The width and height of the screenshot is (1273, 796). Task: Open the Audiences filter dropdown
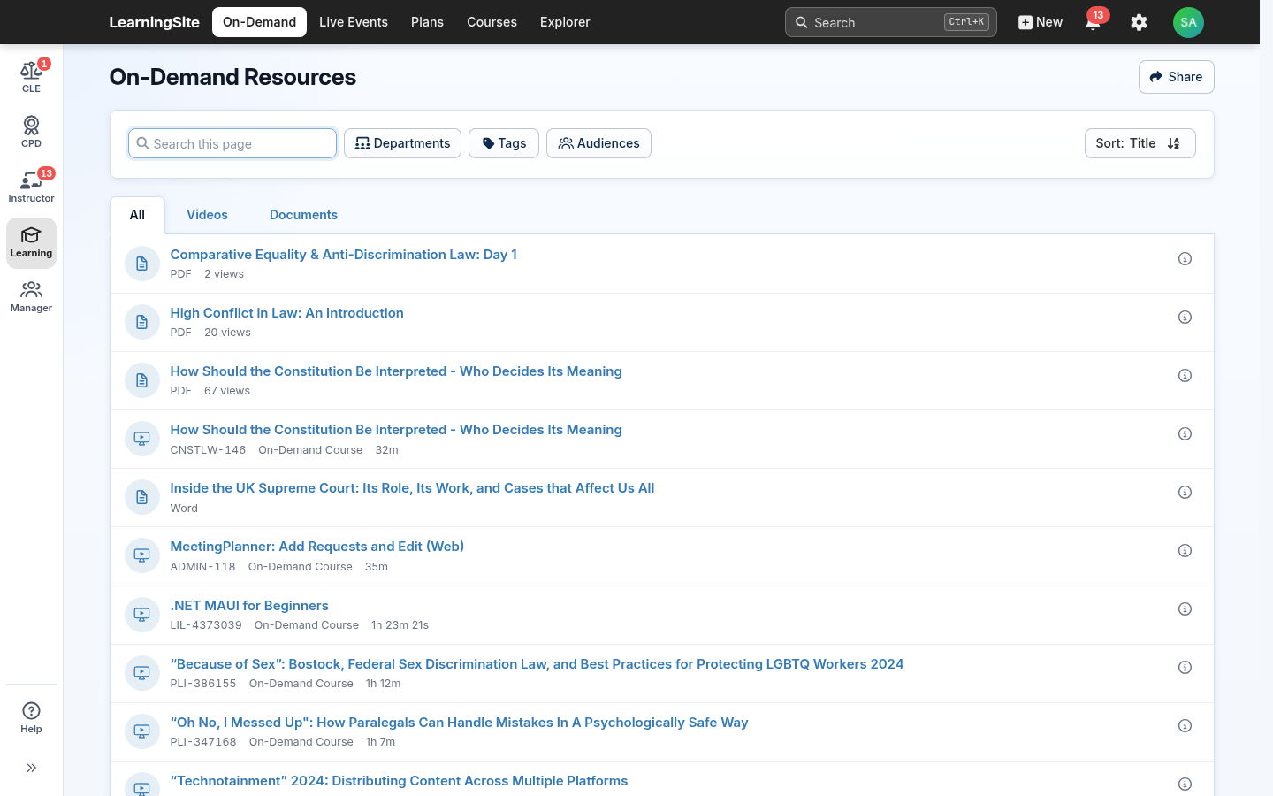point(598,143)
